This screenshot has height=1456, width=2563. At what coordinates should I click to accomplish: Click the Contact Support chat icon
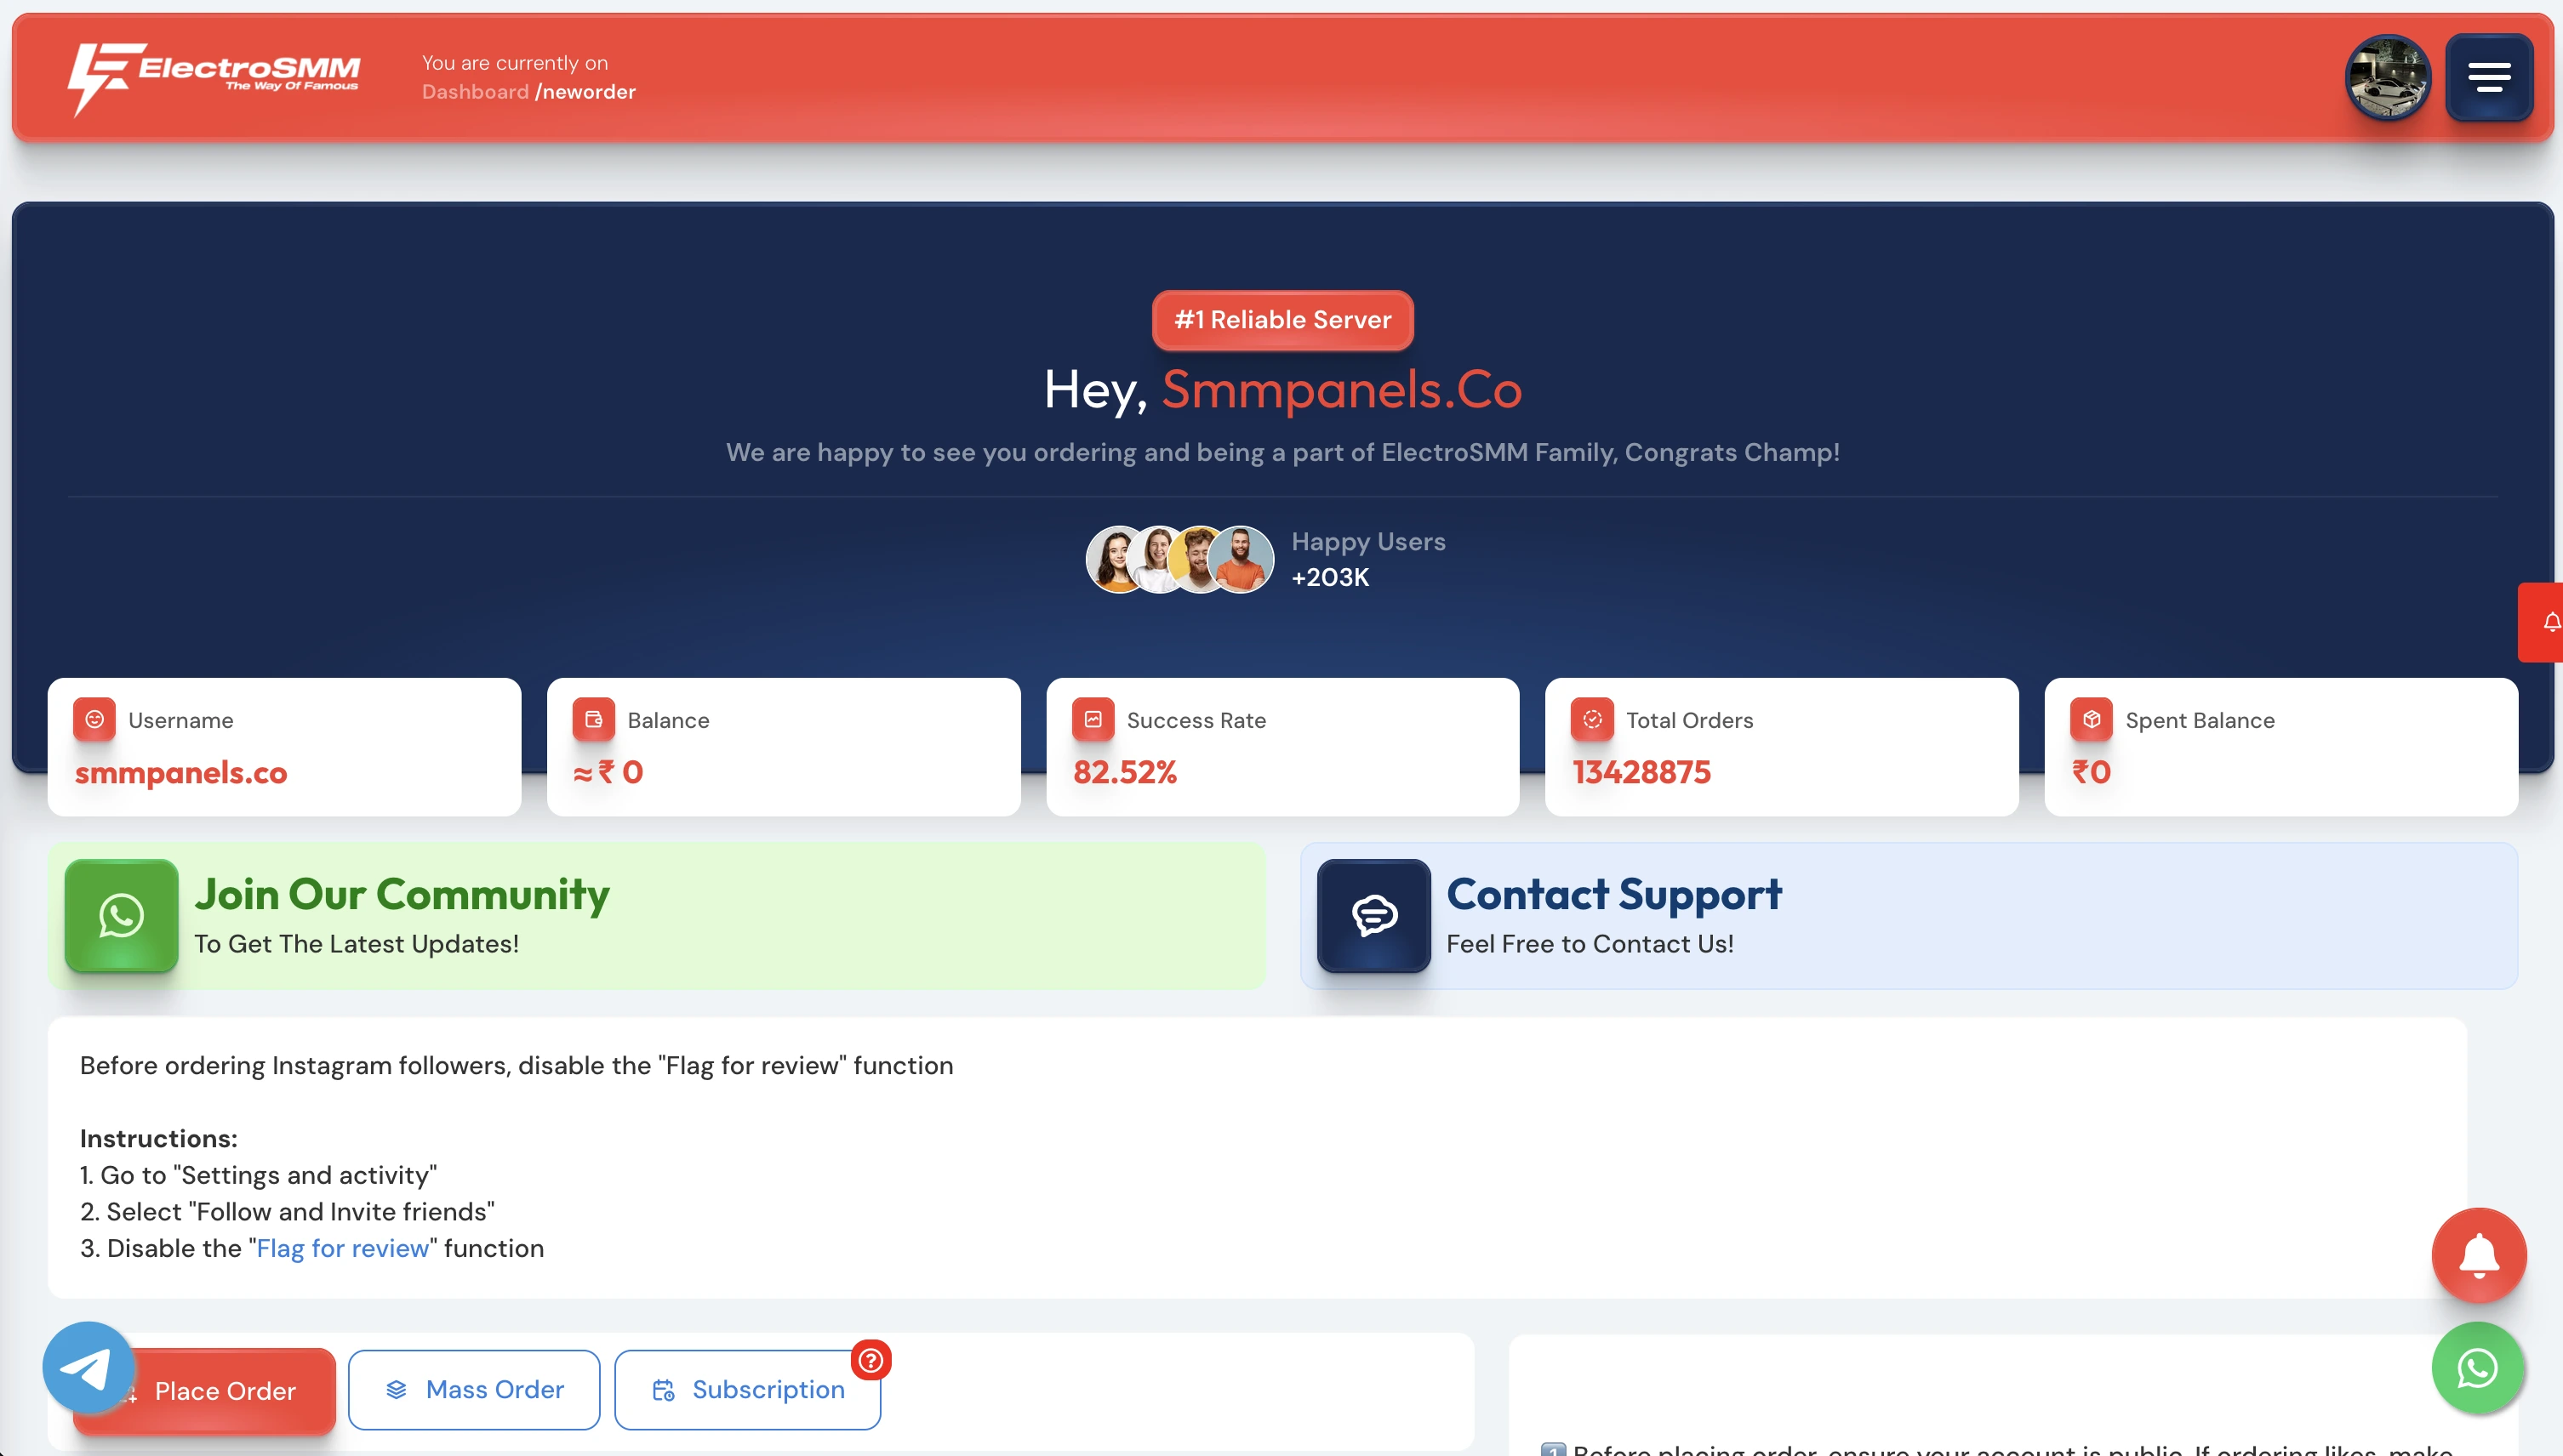(1373, 915)
